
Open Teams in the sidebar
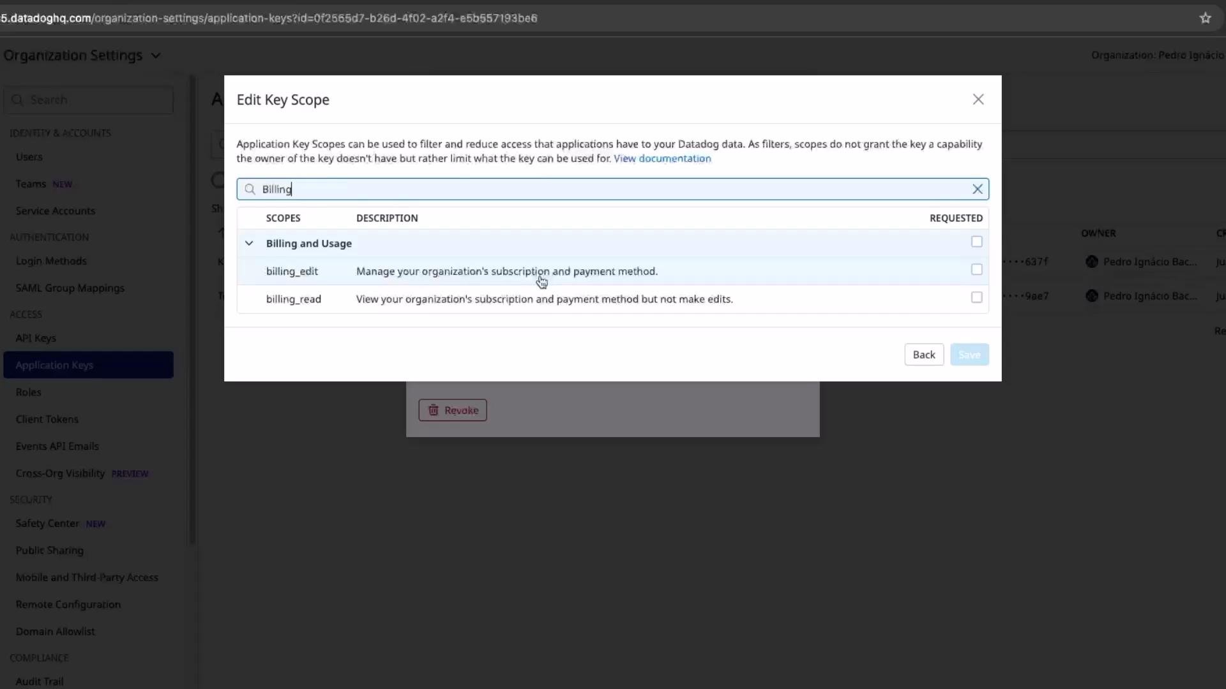31,184
